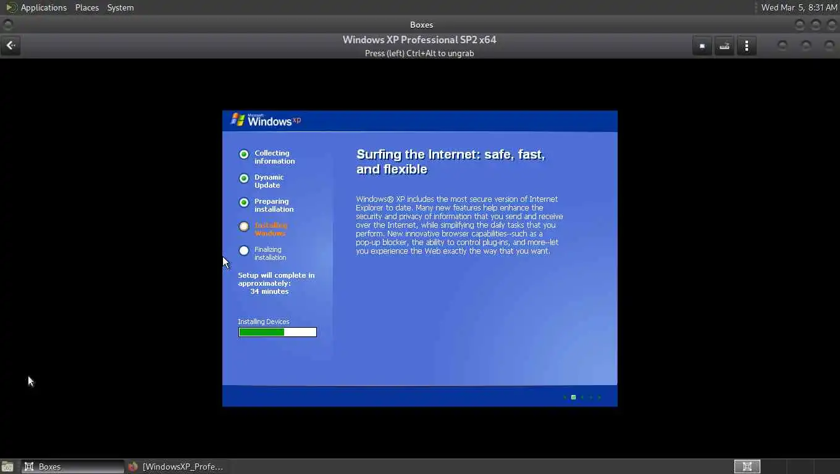Go back using the arrow button in Boxes header
Image resolution: width=840 pixels, height=474 pixels.
coord(10,46)
